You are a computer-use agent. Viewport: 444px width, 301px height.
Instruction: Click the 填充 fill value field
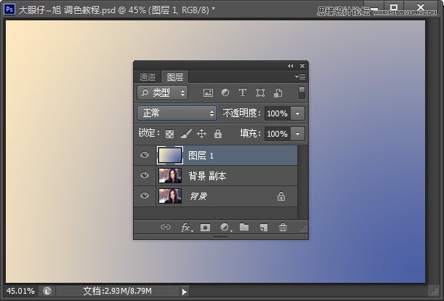(x=276, y=135)
